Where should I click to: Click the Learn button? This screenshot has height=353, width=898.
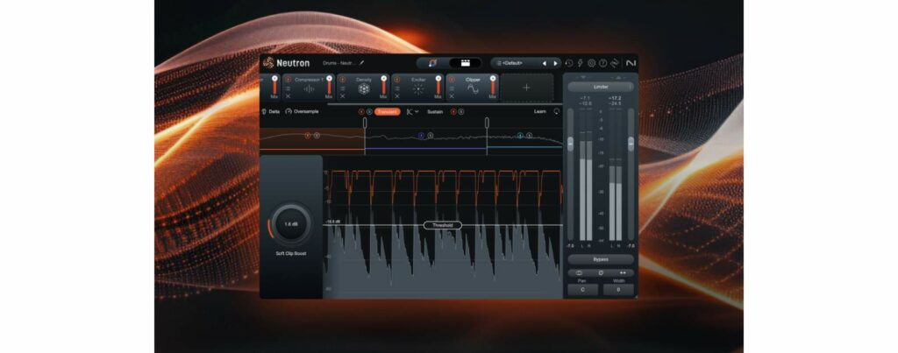tap(539, 112)
